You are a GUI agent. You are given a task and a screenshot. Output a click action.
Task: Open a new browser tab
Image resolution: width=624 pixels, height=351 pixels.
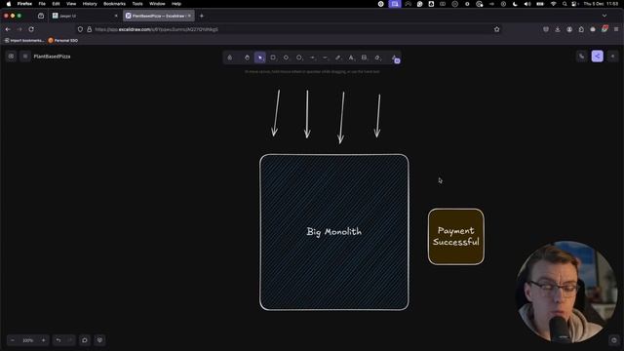pos(202,16)
